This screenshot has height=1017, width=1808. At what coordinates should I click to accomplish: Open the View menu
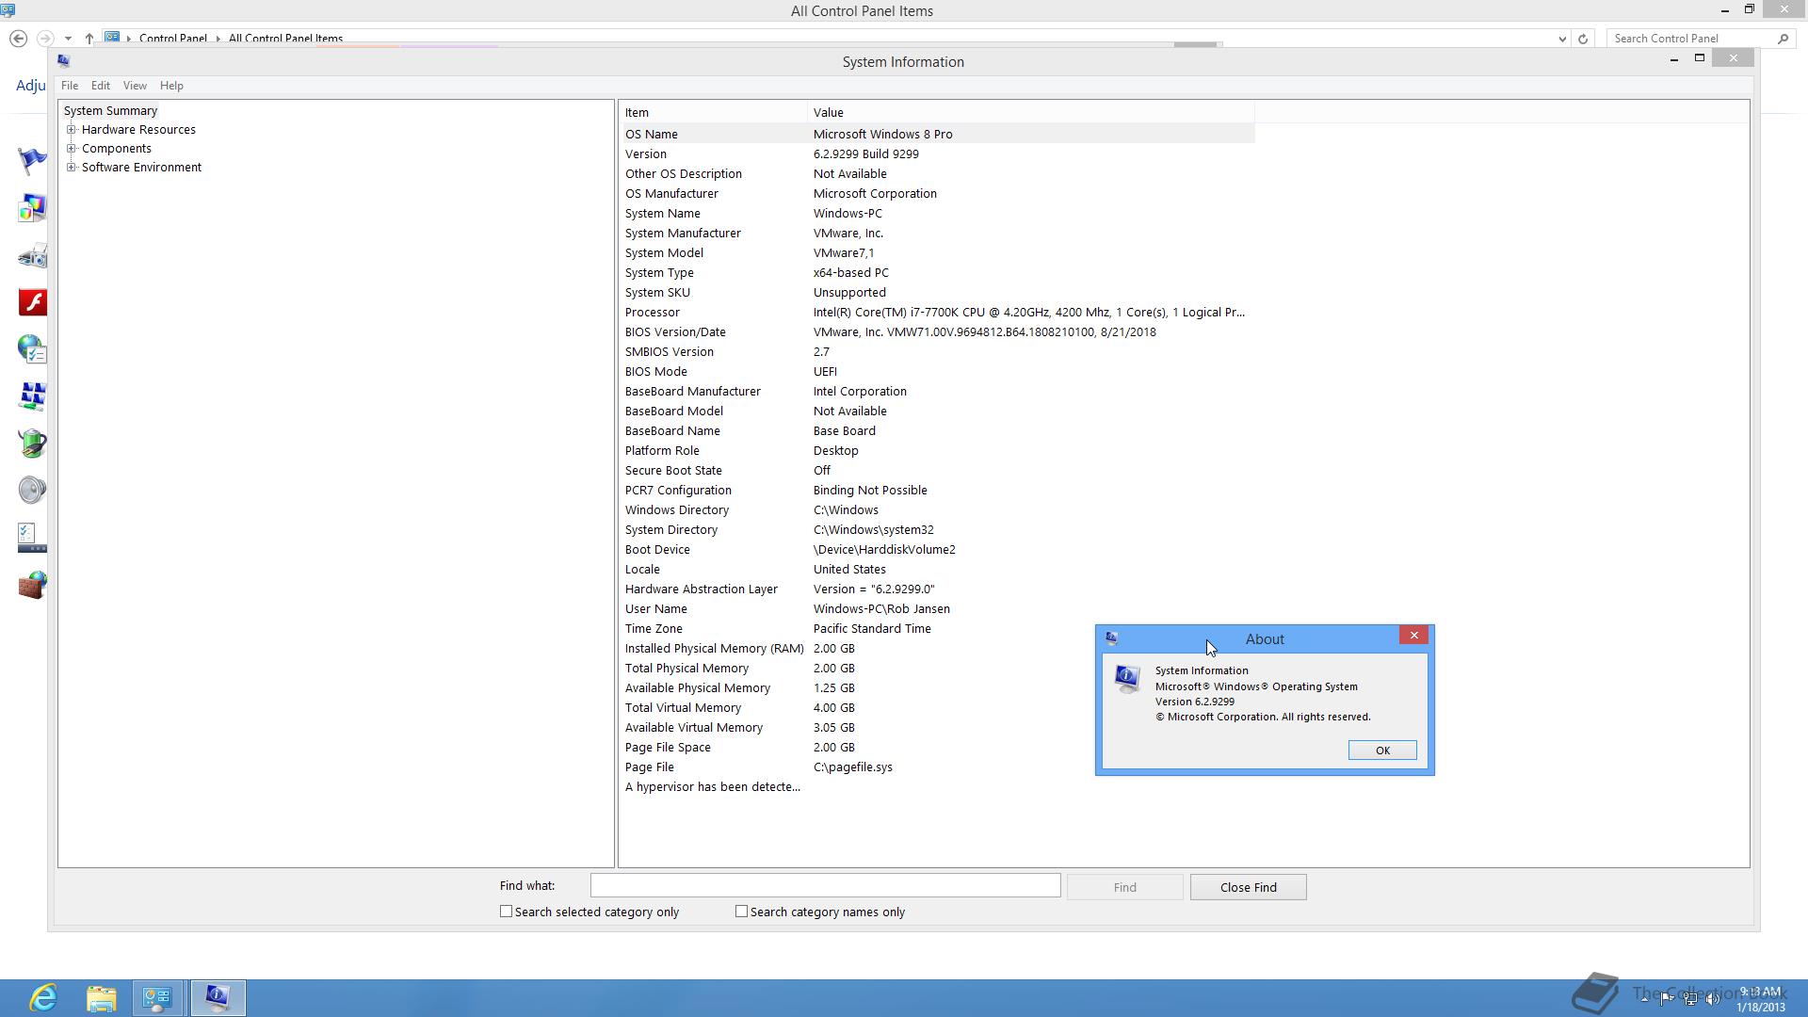point(135,86)
